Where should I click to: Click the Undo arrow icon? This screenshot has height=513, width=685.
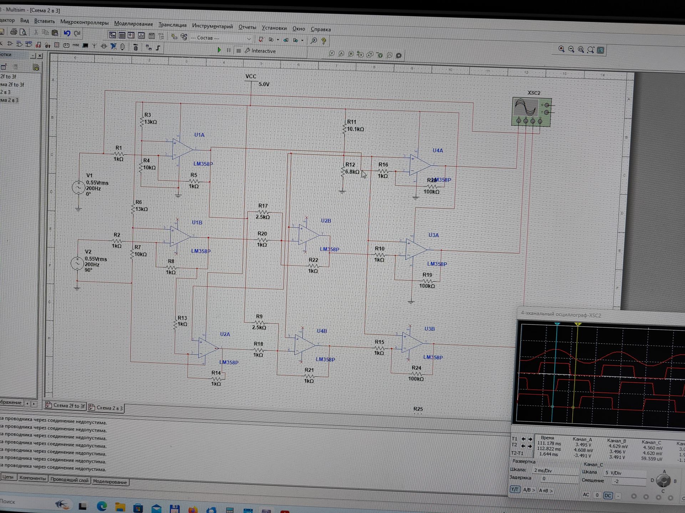[x=67, y=33]
